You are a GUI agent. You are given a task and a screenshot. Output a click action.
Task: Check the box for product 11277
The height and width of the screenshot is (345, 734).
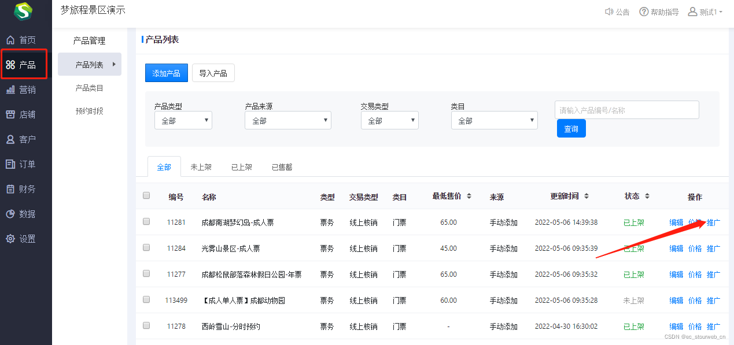click(x=146, y=273)
